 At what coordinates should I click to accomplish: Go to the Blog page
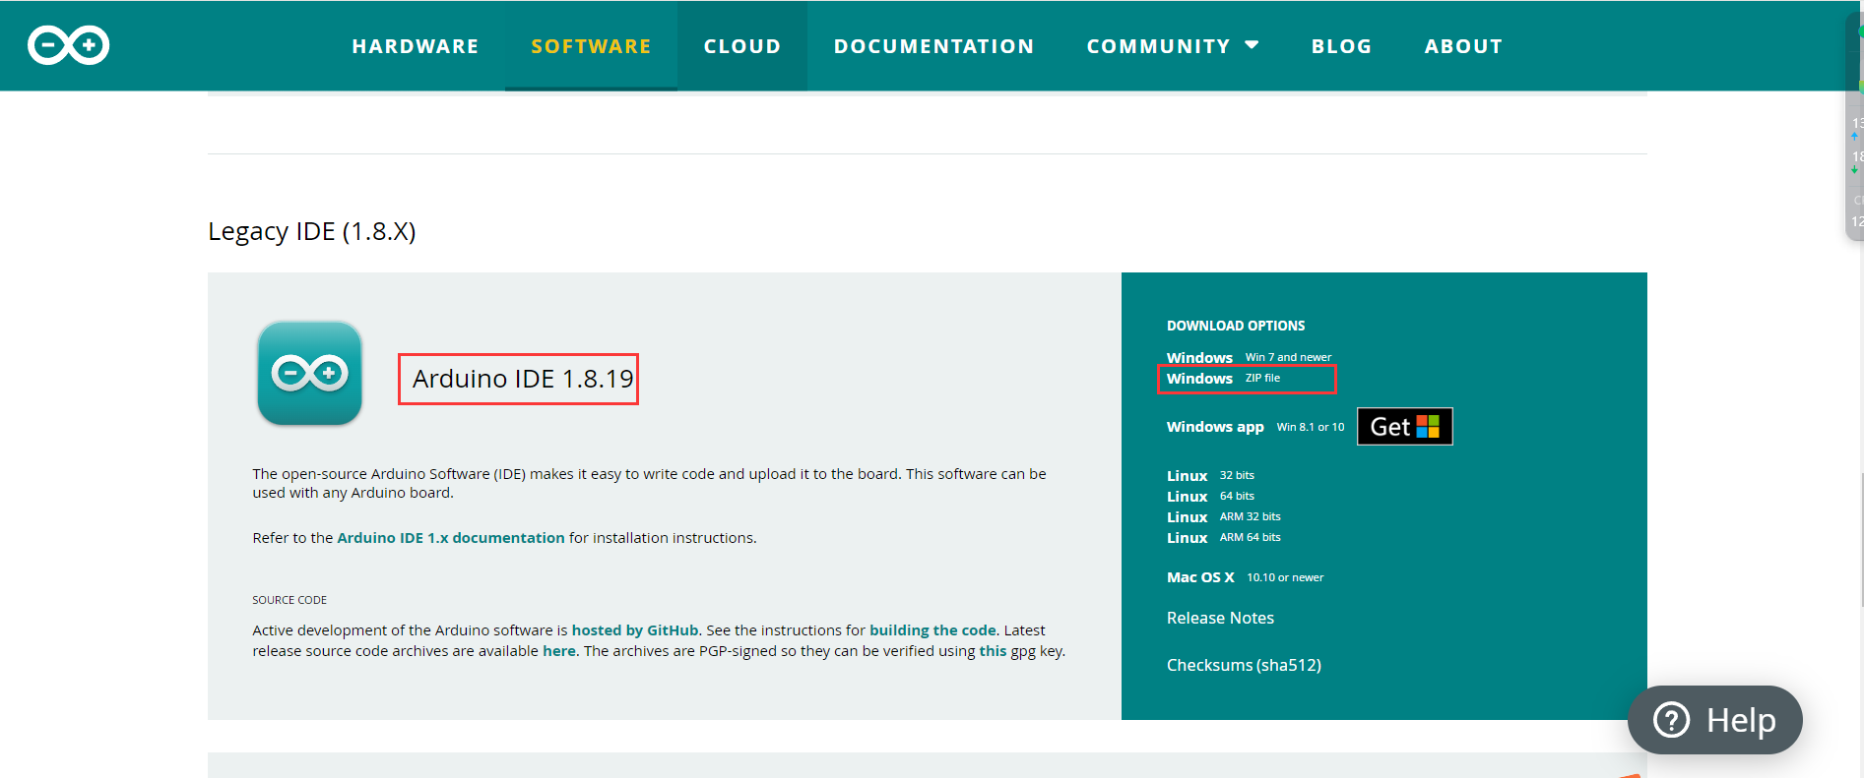pyautogui.click(x=1341, y=46)
